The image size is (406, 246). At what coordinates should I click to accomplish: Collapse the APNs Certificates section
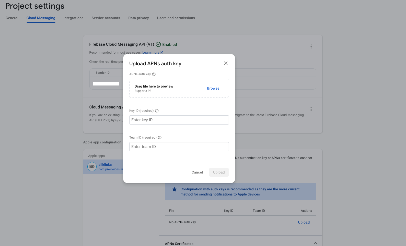315,243
